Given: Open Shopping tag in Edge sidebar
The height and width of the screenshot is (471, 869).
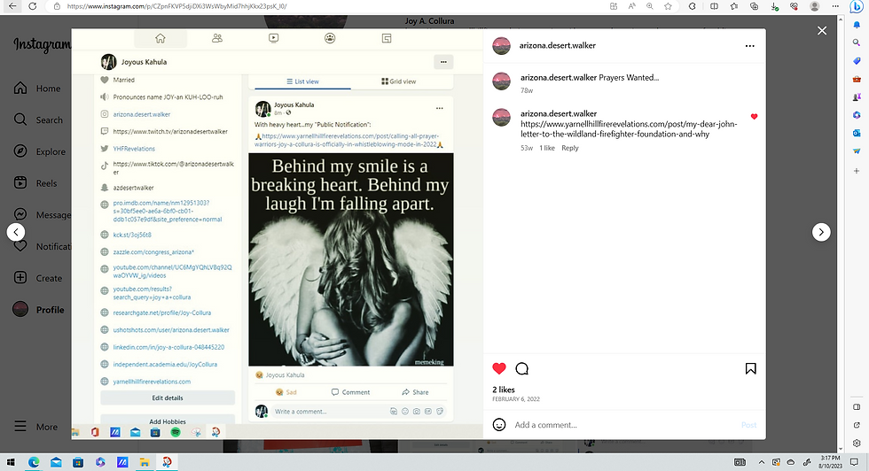Looking at the screenshot, I should pos(857,60).
